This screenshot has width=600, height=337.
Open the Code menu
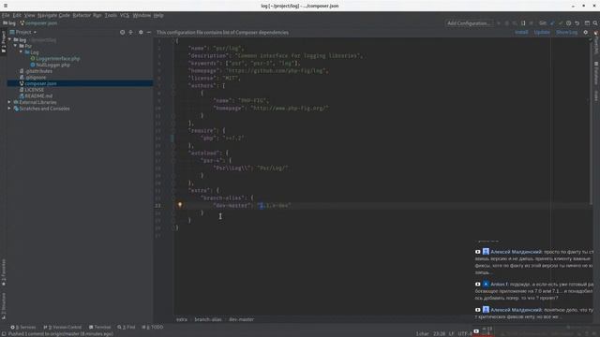click(x=65, y=15)
